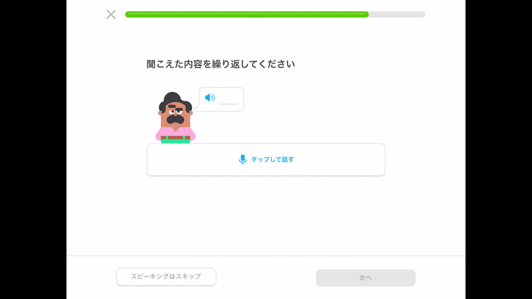Click the empty white area below the speak box
Screen dimensions: 532x299
click(266, 217)
